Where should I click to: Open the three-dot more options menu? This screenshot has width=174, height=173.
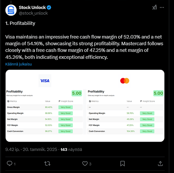point(162,8)
